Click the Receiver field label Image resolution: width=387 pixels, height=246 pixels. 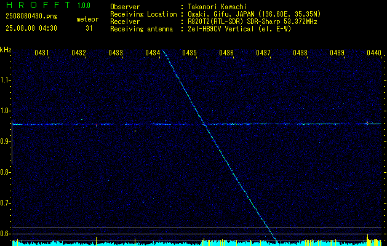pyautogui.click(x=125, y=22)
